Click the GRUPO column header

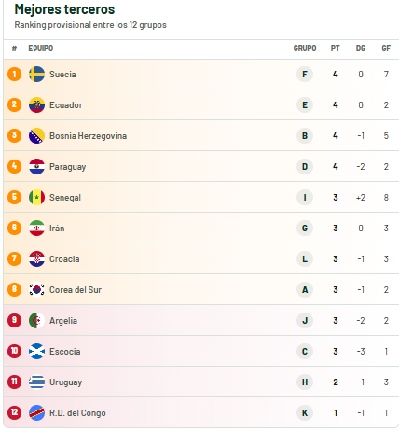click(305, 49)
